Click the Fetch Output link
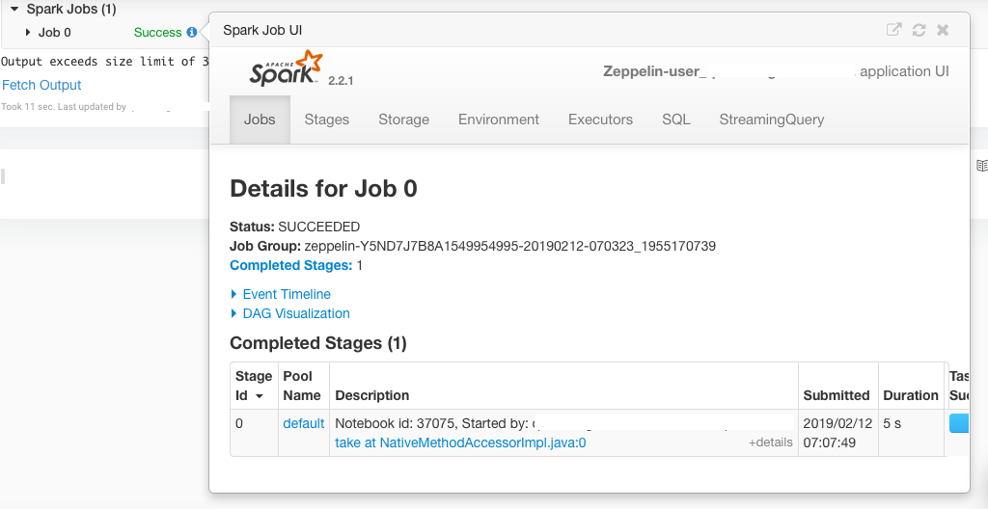Screen dimensions: 988x509 41,85
